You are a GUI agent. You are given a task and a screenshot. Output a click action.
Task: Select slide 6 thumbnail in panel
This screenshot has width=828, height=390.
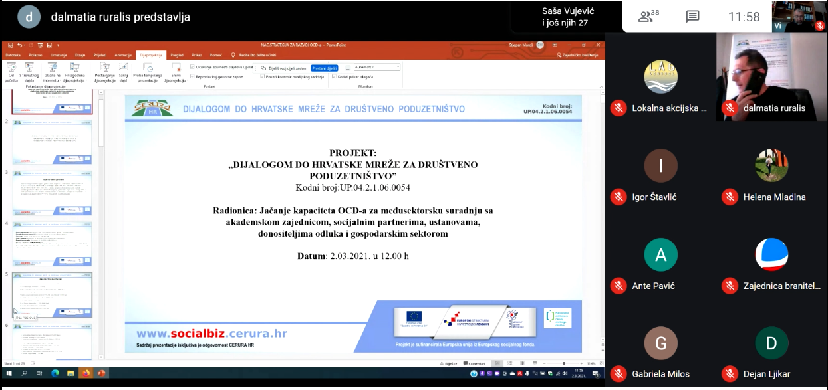52,342
